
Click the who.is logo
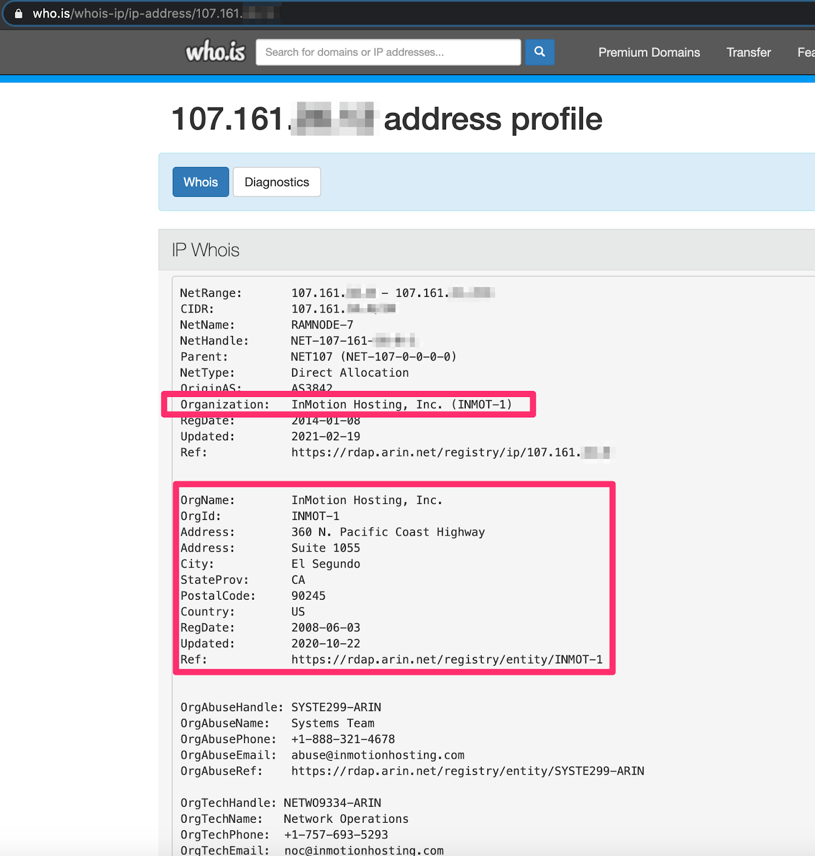click(215, 52)
